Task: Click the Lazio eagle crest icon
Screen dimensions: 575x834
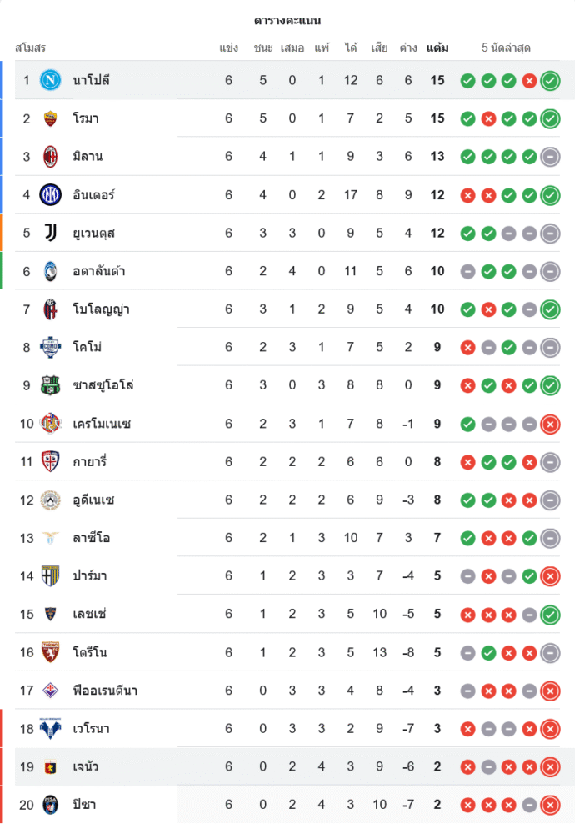Action: 51,538
